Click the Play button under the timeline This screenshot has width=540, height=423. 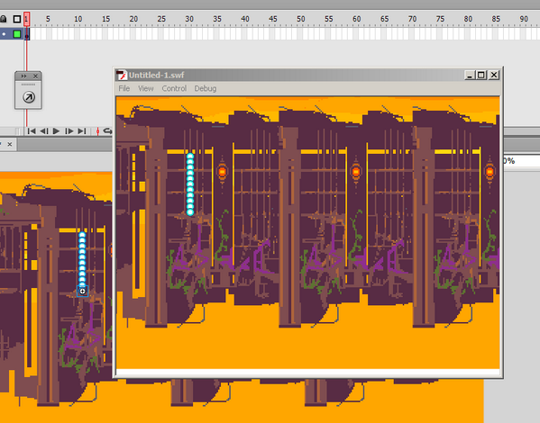tap(56, 131)
